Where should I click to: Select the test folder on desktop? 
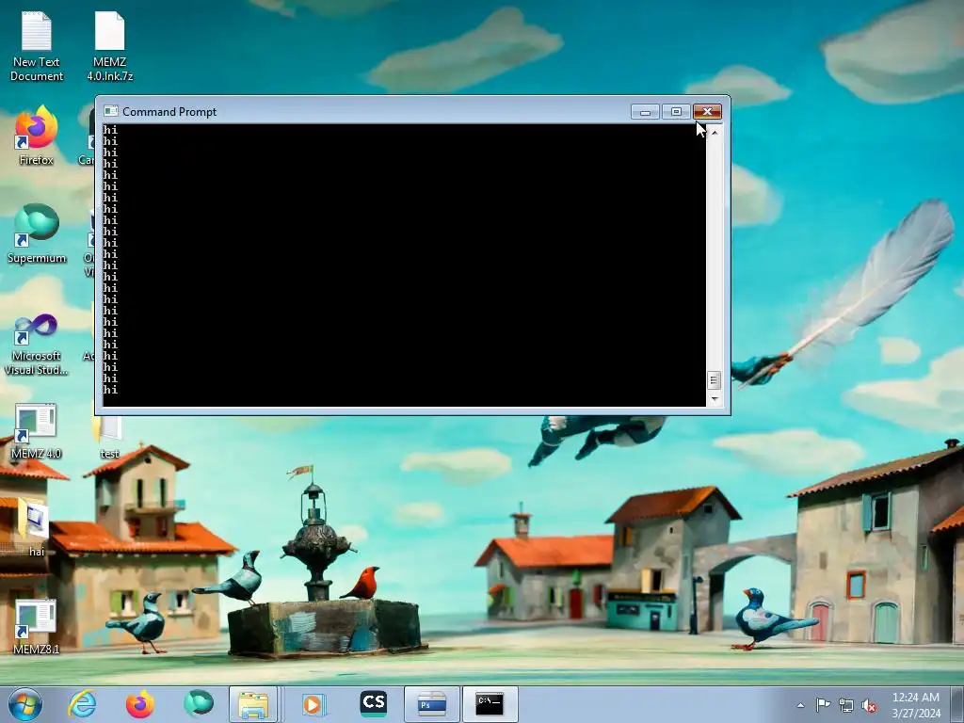tap(109, 438)
